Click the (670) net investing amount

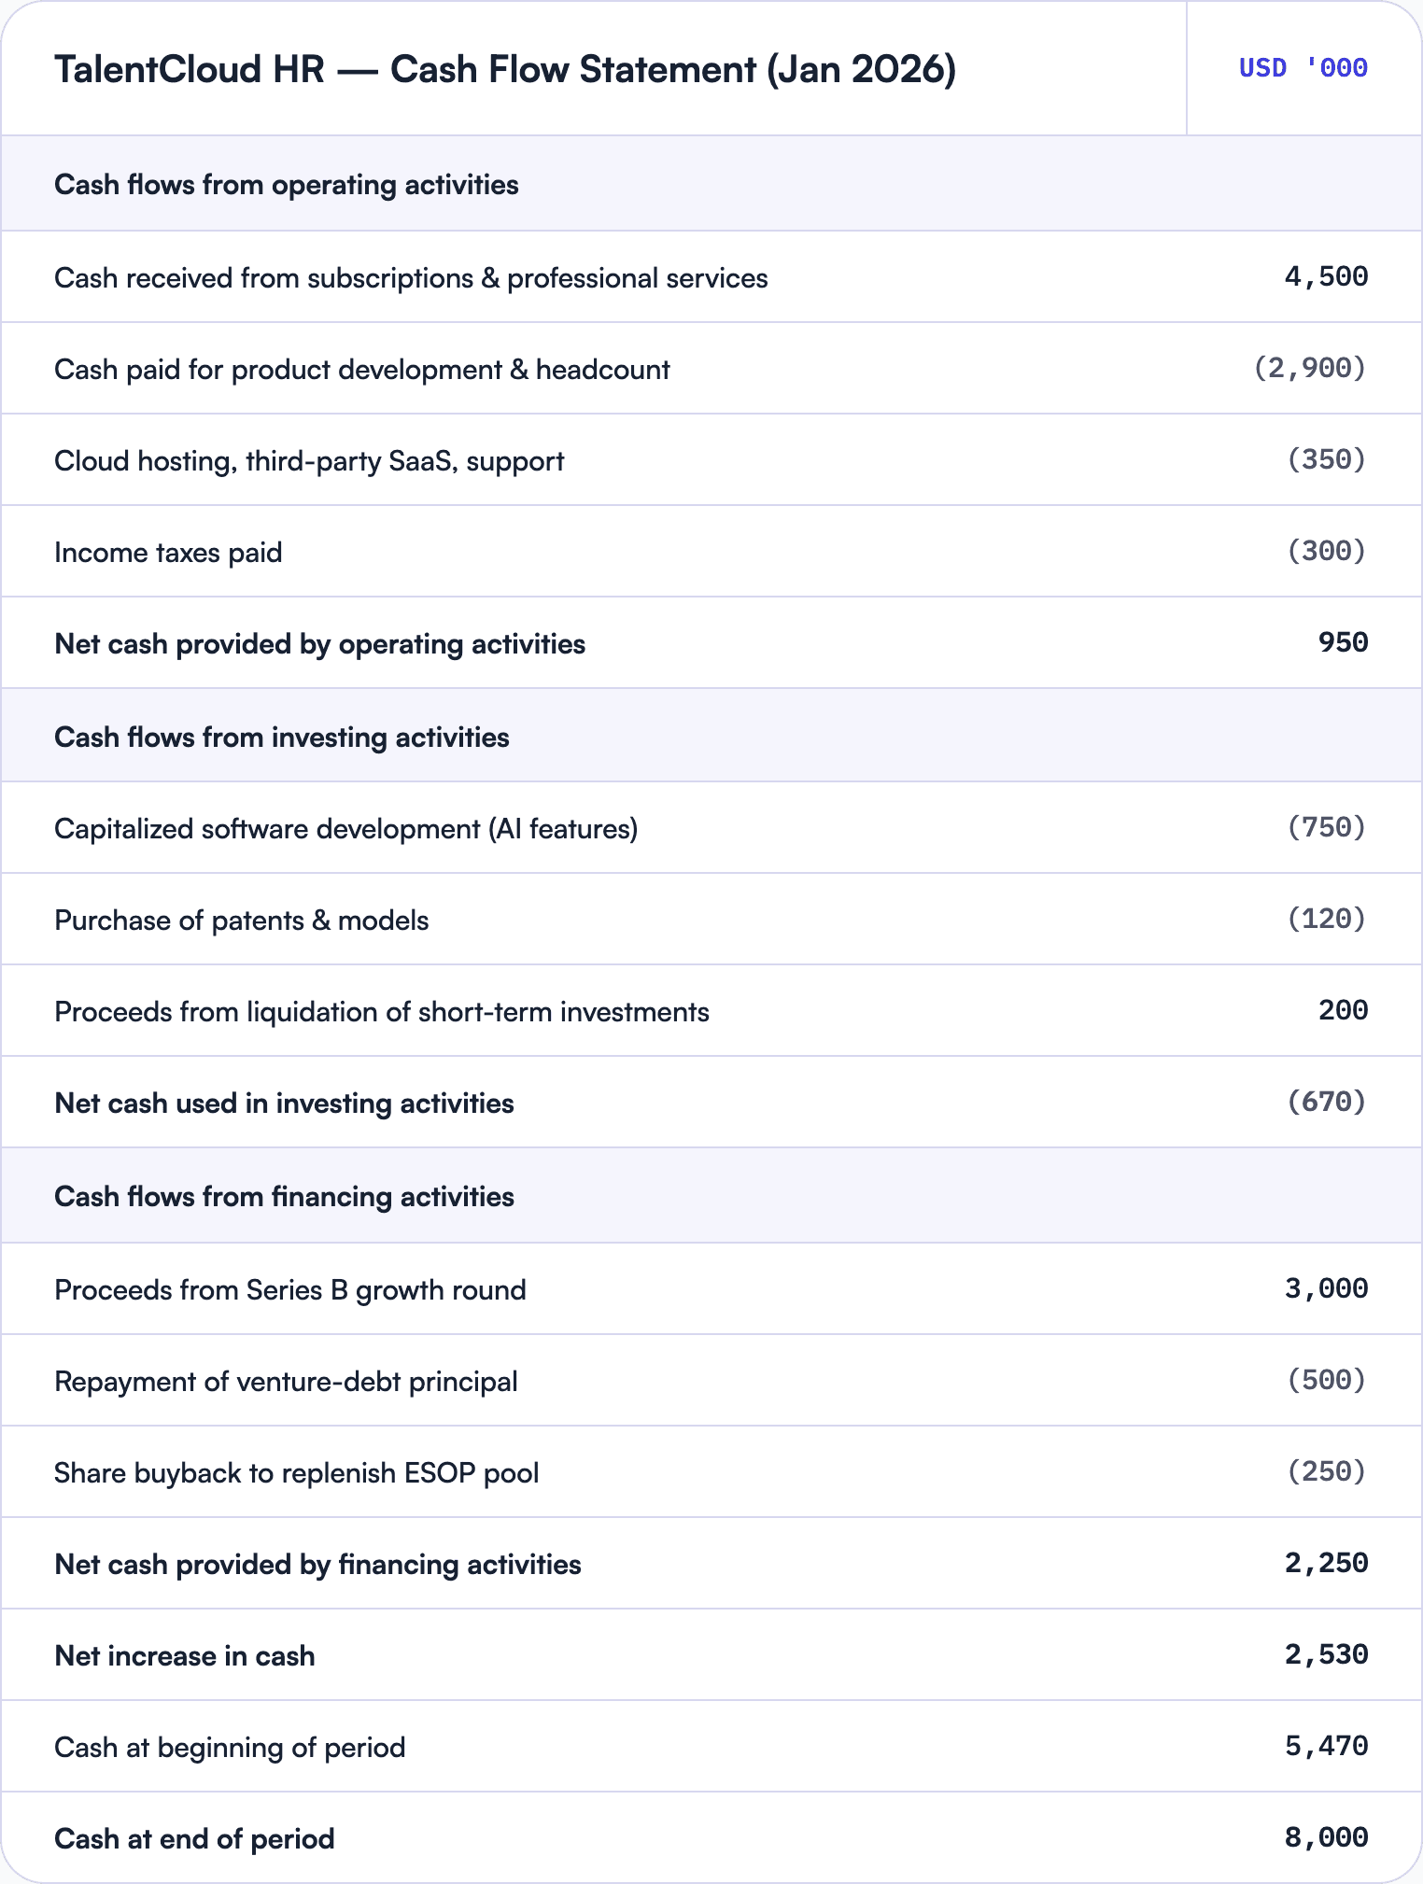tap(1326, 1102)
